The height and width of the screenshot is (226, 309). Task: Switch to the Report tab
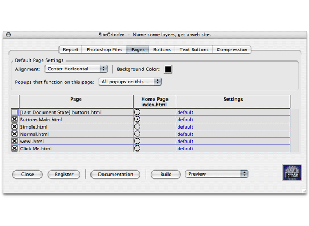point(70,50)
